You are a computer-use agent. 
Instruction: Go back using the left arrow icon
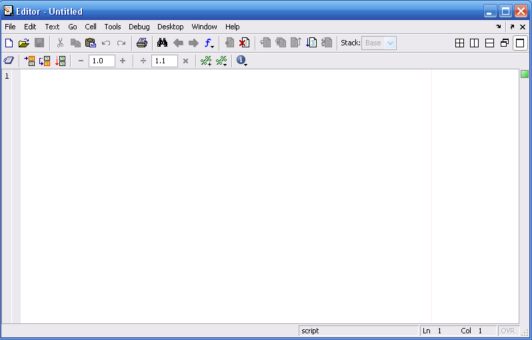[178, 43]
